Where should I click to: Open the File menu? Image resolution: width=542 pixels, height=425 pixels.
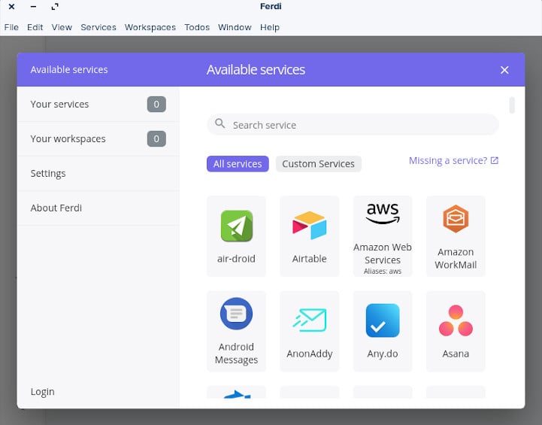click(x=11, y=27)
